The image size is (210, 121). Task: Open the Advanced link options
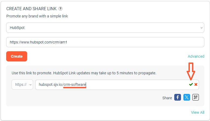[196, 56]
